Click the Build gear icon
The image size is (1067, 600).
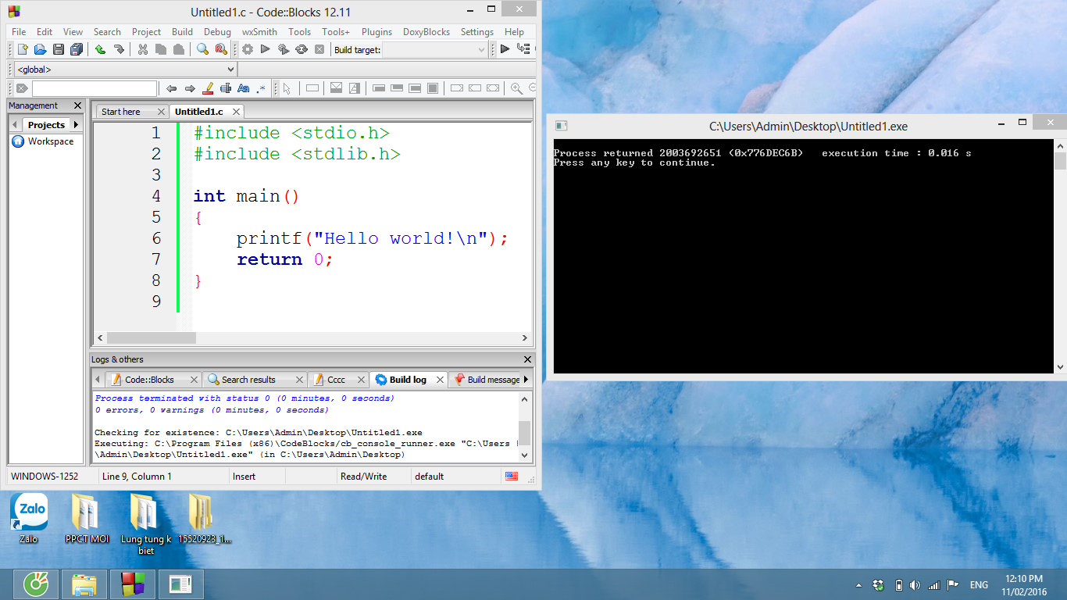(247, 49)
